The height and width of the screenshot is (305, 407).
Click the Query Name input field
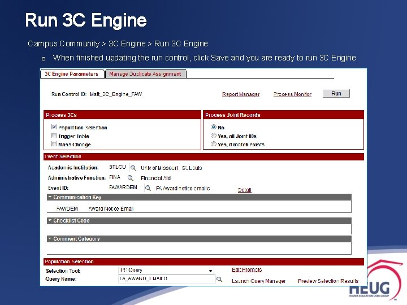tap(167, 279)
